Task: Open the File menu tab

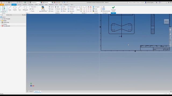Action: pyautogui.click(x=2, y=5)
